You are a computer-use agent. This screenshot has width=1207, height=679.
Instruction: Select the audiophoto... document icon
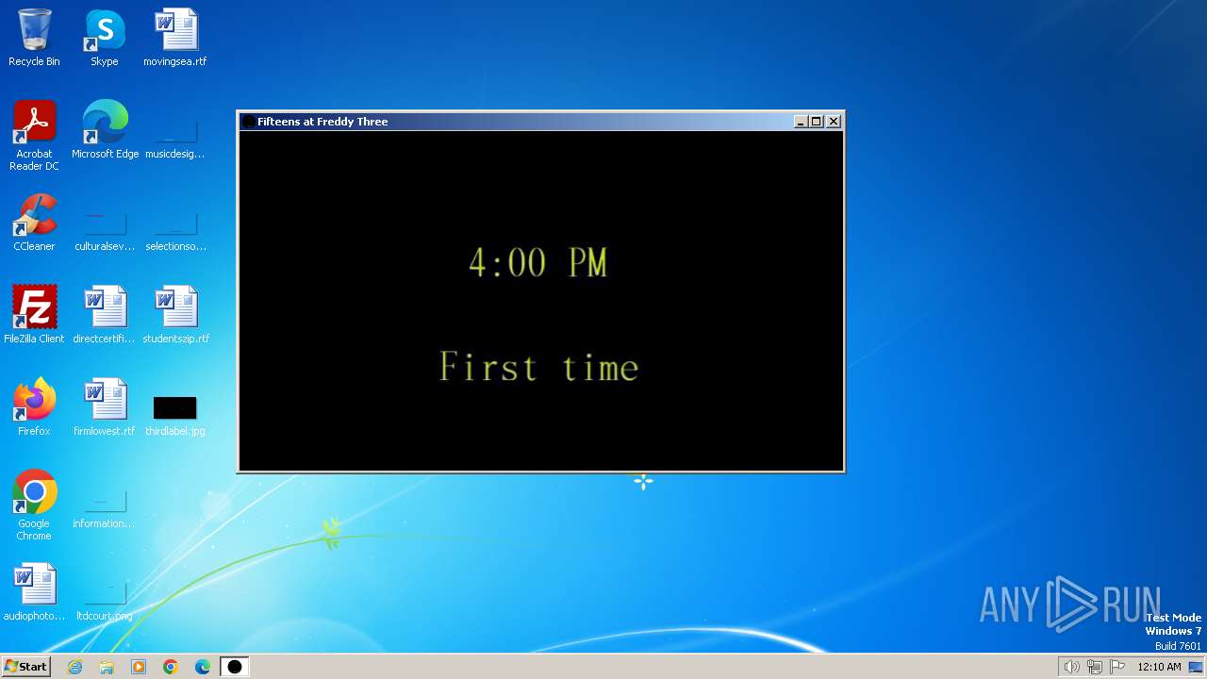pyautogui.click(x=34, y=592)
